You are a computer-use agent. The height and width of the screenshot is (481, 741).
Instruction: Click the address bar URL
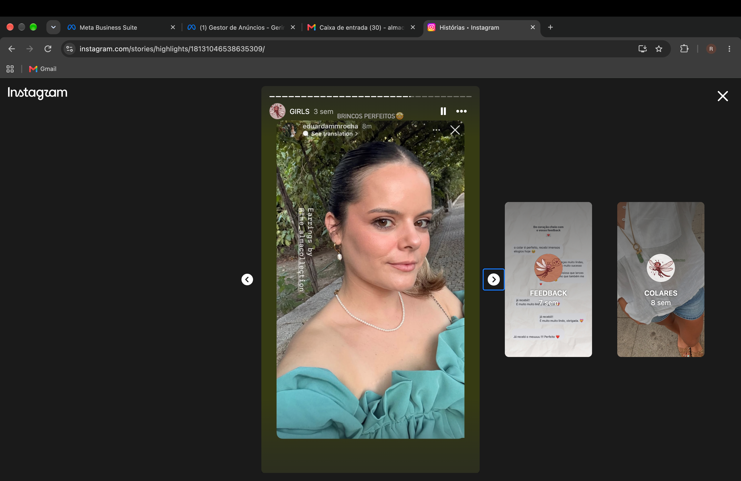172,49
